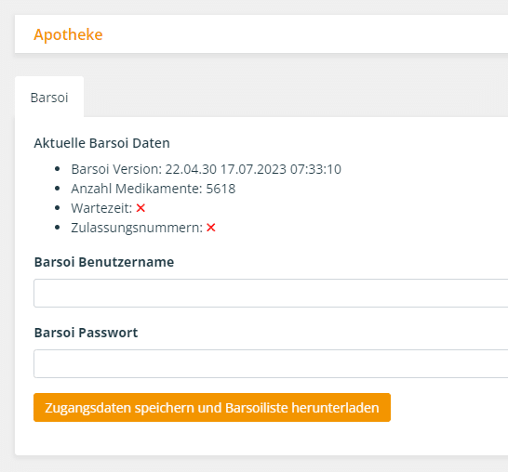
Task: Switch to the Barsoi tab
Action: [49, 98]
